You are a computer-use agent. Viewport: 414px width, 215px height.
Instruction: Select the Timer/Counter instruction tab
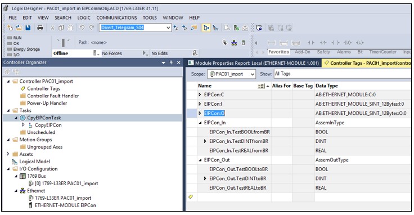click(383, 52)
